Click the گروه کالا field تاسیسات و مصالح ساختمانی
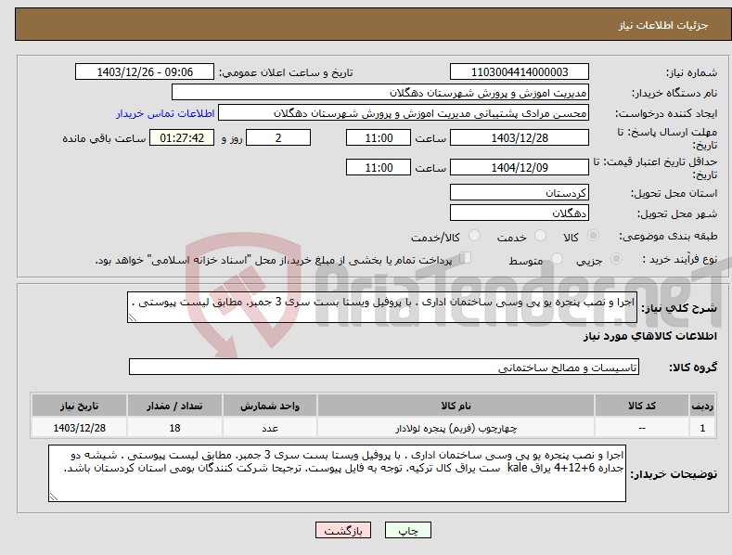Image resolution: width=732 pixels, height=555 pixels. point(384,368)
